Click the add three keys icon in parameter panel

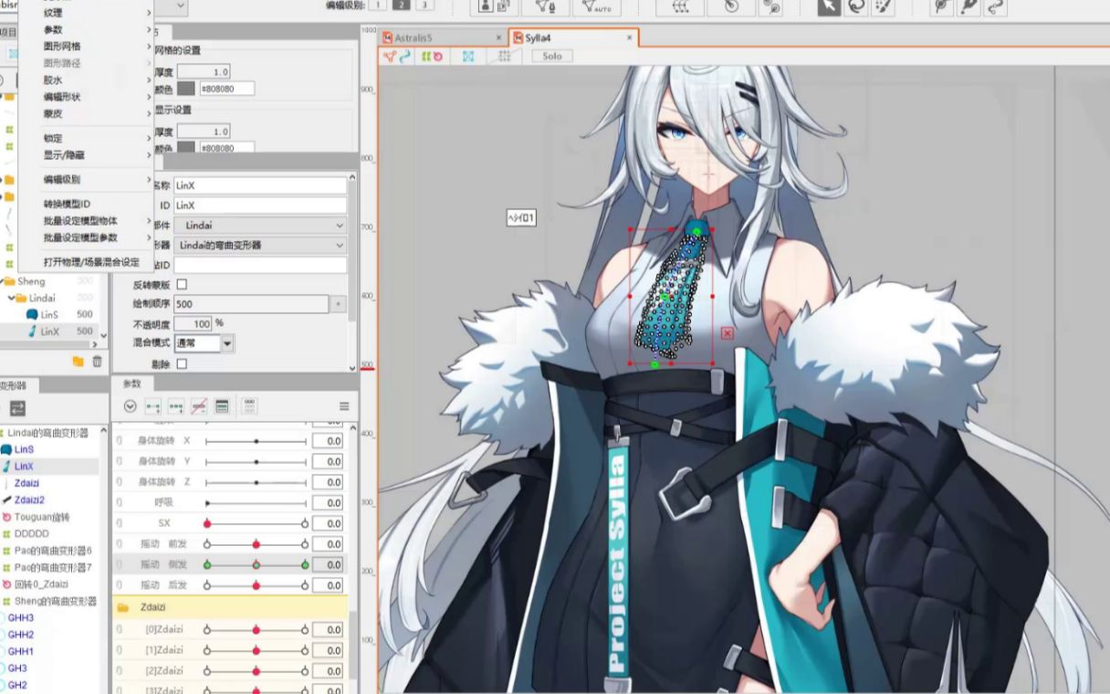[x=176, y=406]
